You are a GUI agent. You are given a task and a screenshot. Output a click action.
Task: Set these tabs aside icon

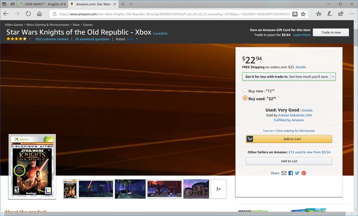(x=13, y=4)
